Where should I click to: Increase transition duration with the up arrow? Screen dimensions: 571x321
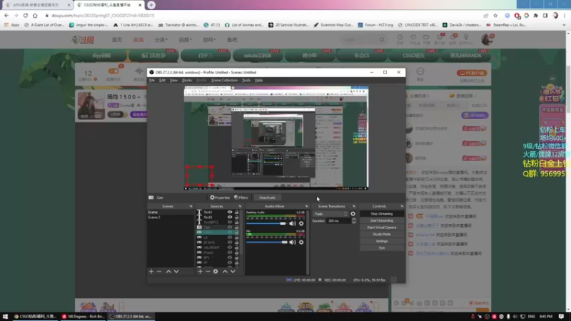[353, 220]
